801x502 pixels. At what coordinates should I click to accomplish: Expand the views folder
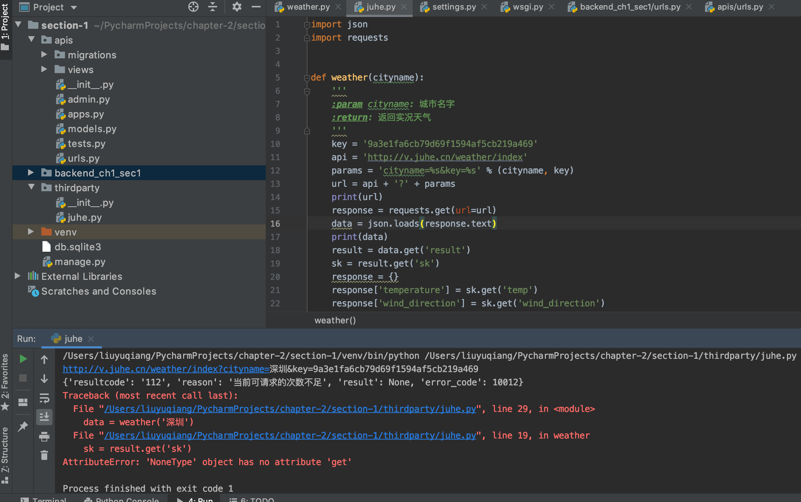(x=44, y=69)
